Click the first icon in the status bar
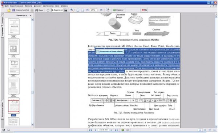The width and height of the screenshot is (218, 133). (x=4, y=130)
